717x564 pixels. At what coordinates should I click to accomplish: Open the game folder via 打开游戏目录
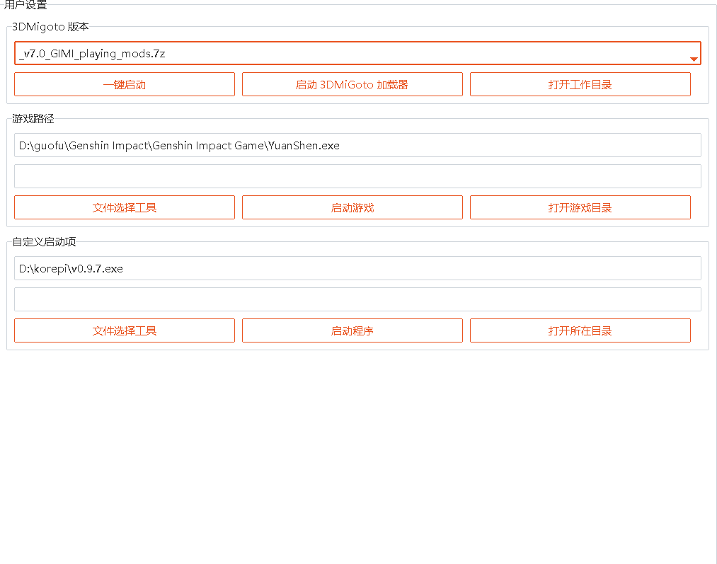pos(580,207)
